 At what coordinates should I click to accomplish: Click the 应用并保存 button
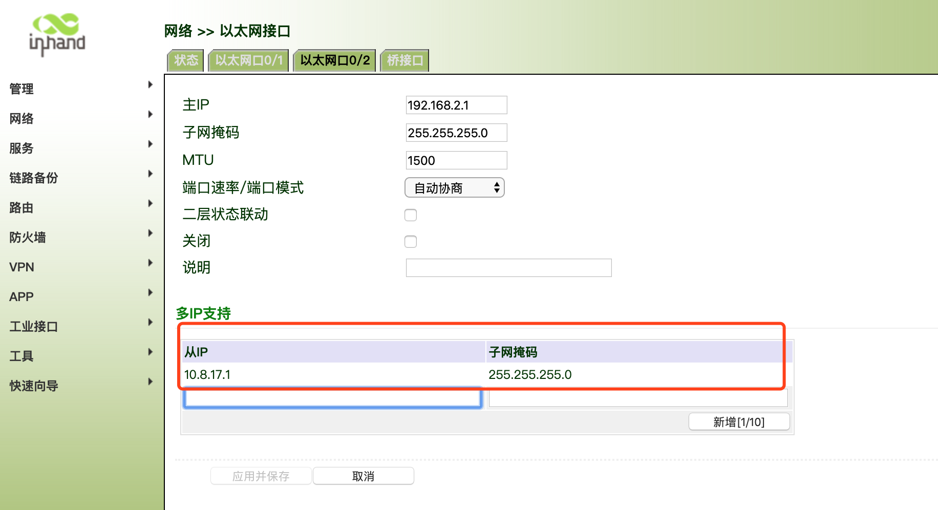pos(261,476)
